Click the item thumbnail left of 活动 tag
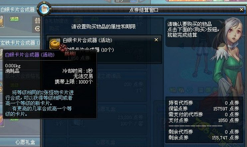 click(2, 21)
